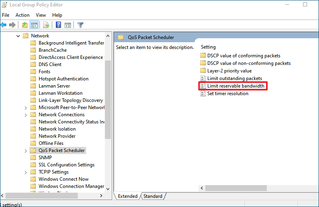
Task: Toggle Show/Hide Console Tree icon
Action: click(x=34, y=25)
